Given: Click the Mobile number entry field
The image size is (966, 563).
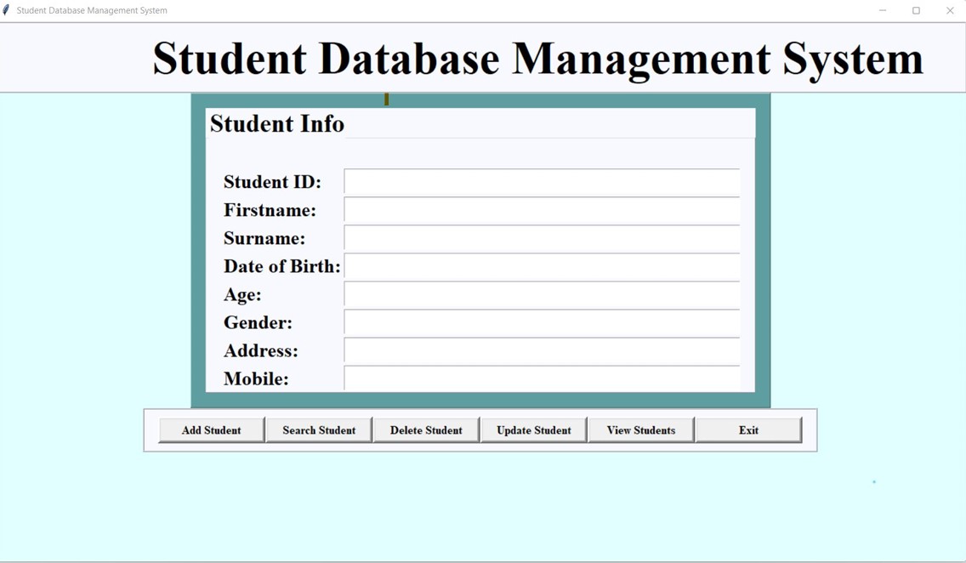Looking at the screenshot, I should pos(542,378).
